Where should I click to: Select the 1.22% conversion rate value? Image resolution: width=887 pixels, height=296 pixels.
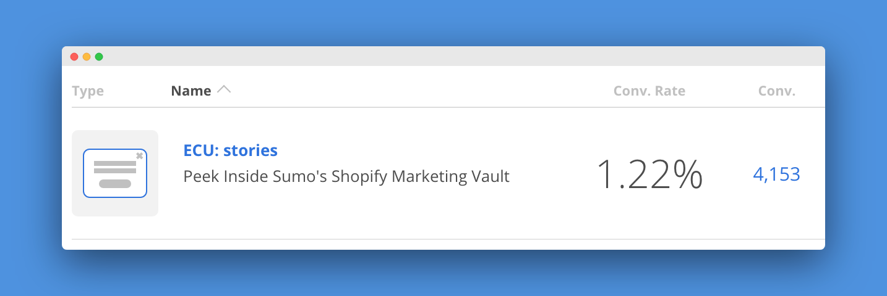pos(649,174)
